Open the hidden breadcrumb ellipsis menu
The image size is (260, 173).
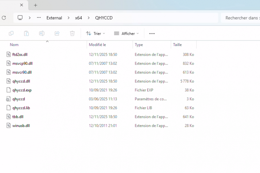click(39, 17)
